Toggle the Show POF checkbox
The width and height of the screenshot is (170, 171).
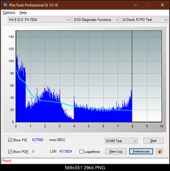pos(10,152)
